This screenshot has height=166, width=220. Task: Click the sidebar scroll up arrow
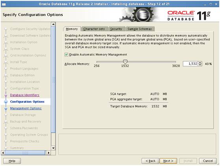click(53, 24)
